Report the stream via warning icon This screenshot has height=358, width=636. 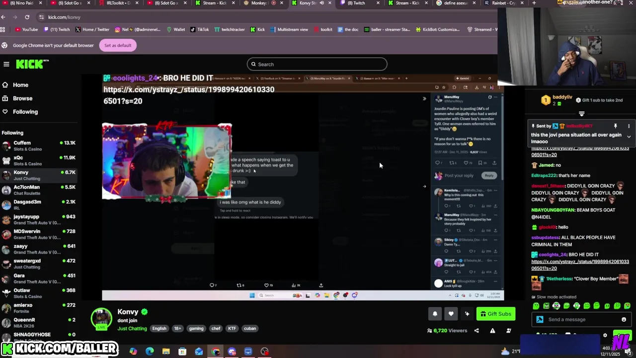pyautogui.click(x=492, y=331)
